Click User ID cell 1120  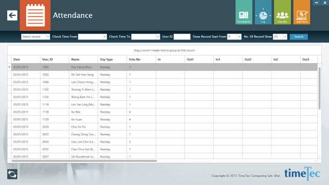(x=54, y=119)
